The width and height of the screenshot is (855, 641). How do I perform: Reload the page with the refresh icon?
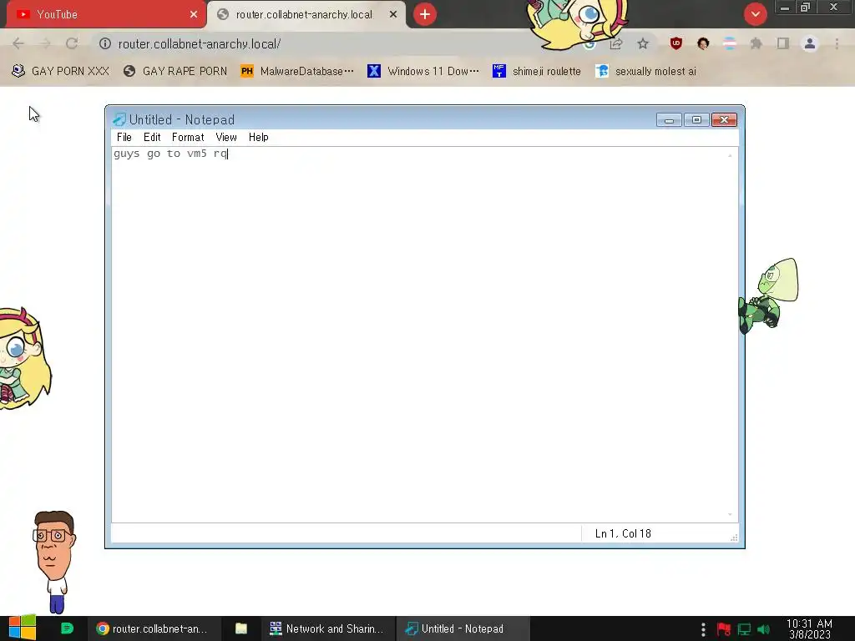click(72, 43)
